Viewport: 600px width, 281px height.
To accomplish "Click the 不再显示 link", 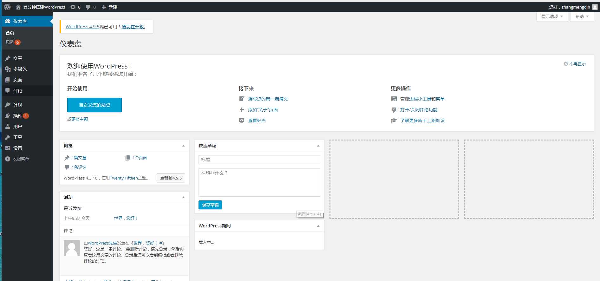I will (577, 64).
